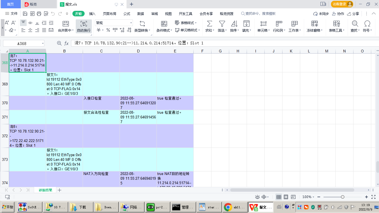This screenshot has width=379, height=213.
Task: Switch to the 公式 ribbon tab
Action: click(127, 14)
